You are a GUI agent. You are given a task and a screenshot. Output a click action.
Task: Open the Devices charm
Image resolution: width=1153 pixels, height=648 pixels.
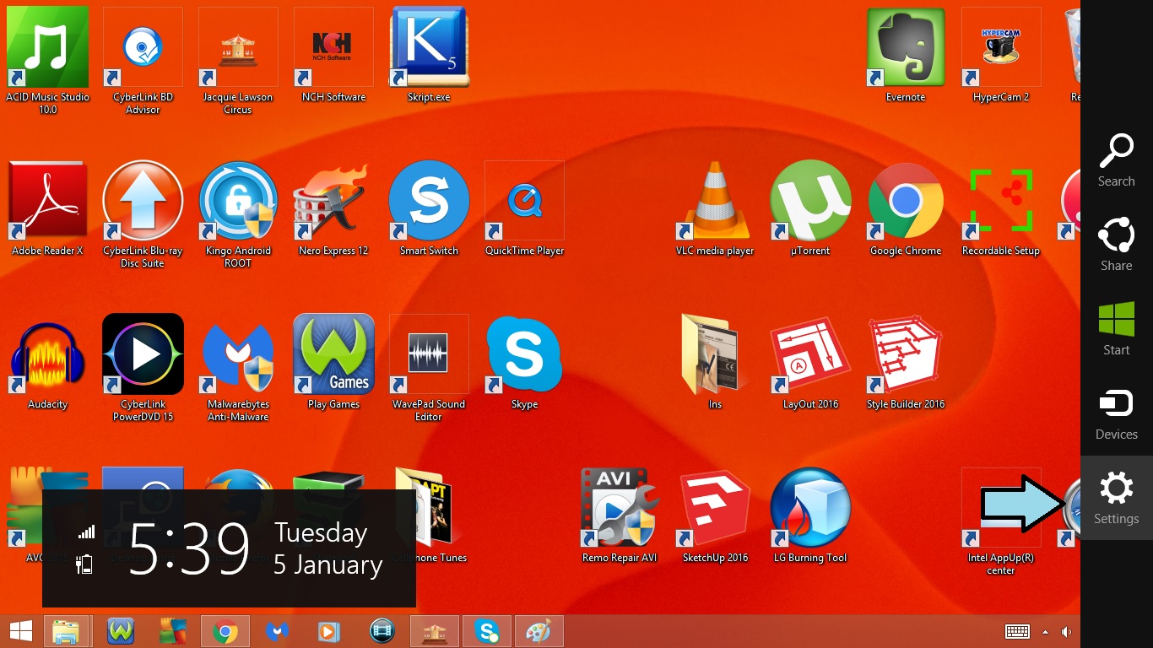point(1116,413)
